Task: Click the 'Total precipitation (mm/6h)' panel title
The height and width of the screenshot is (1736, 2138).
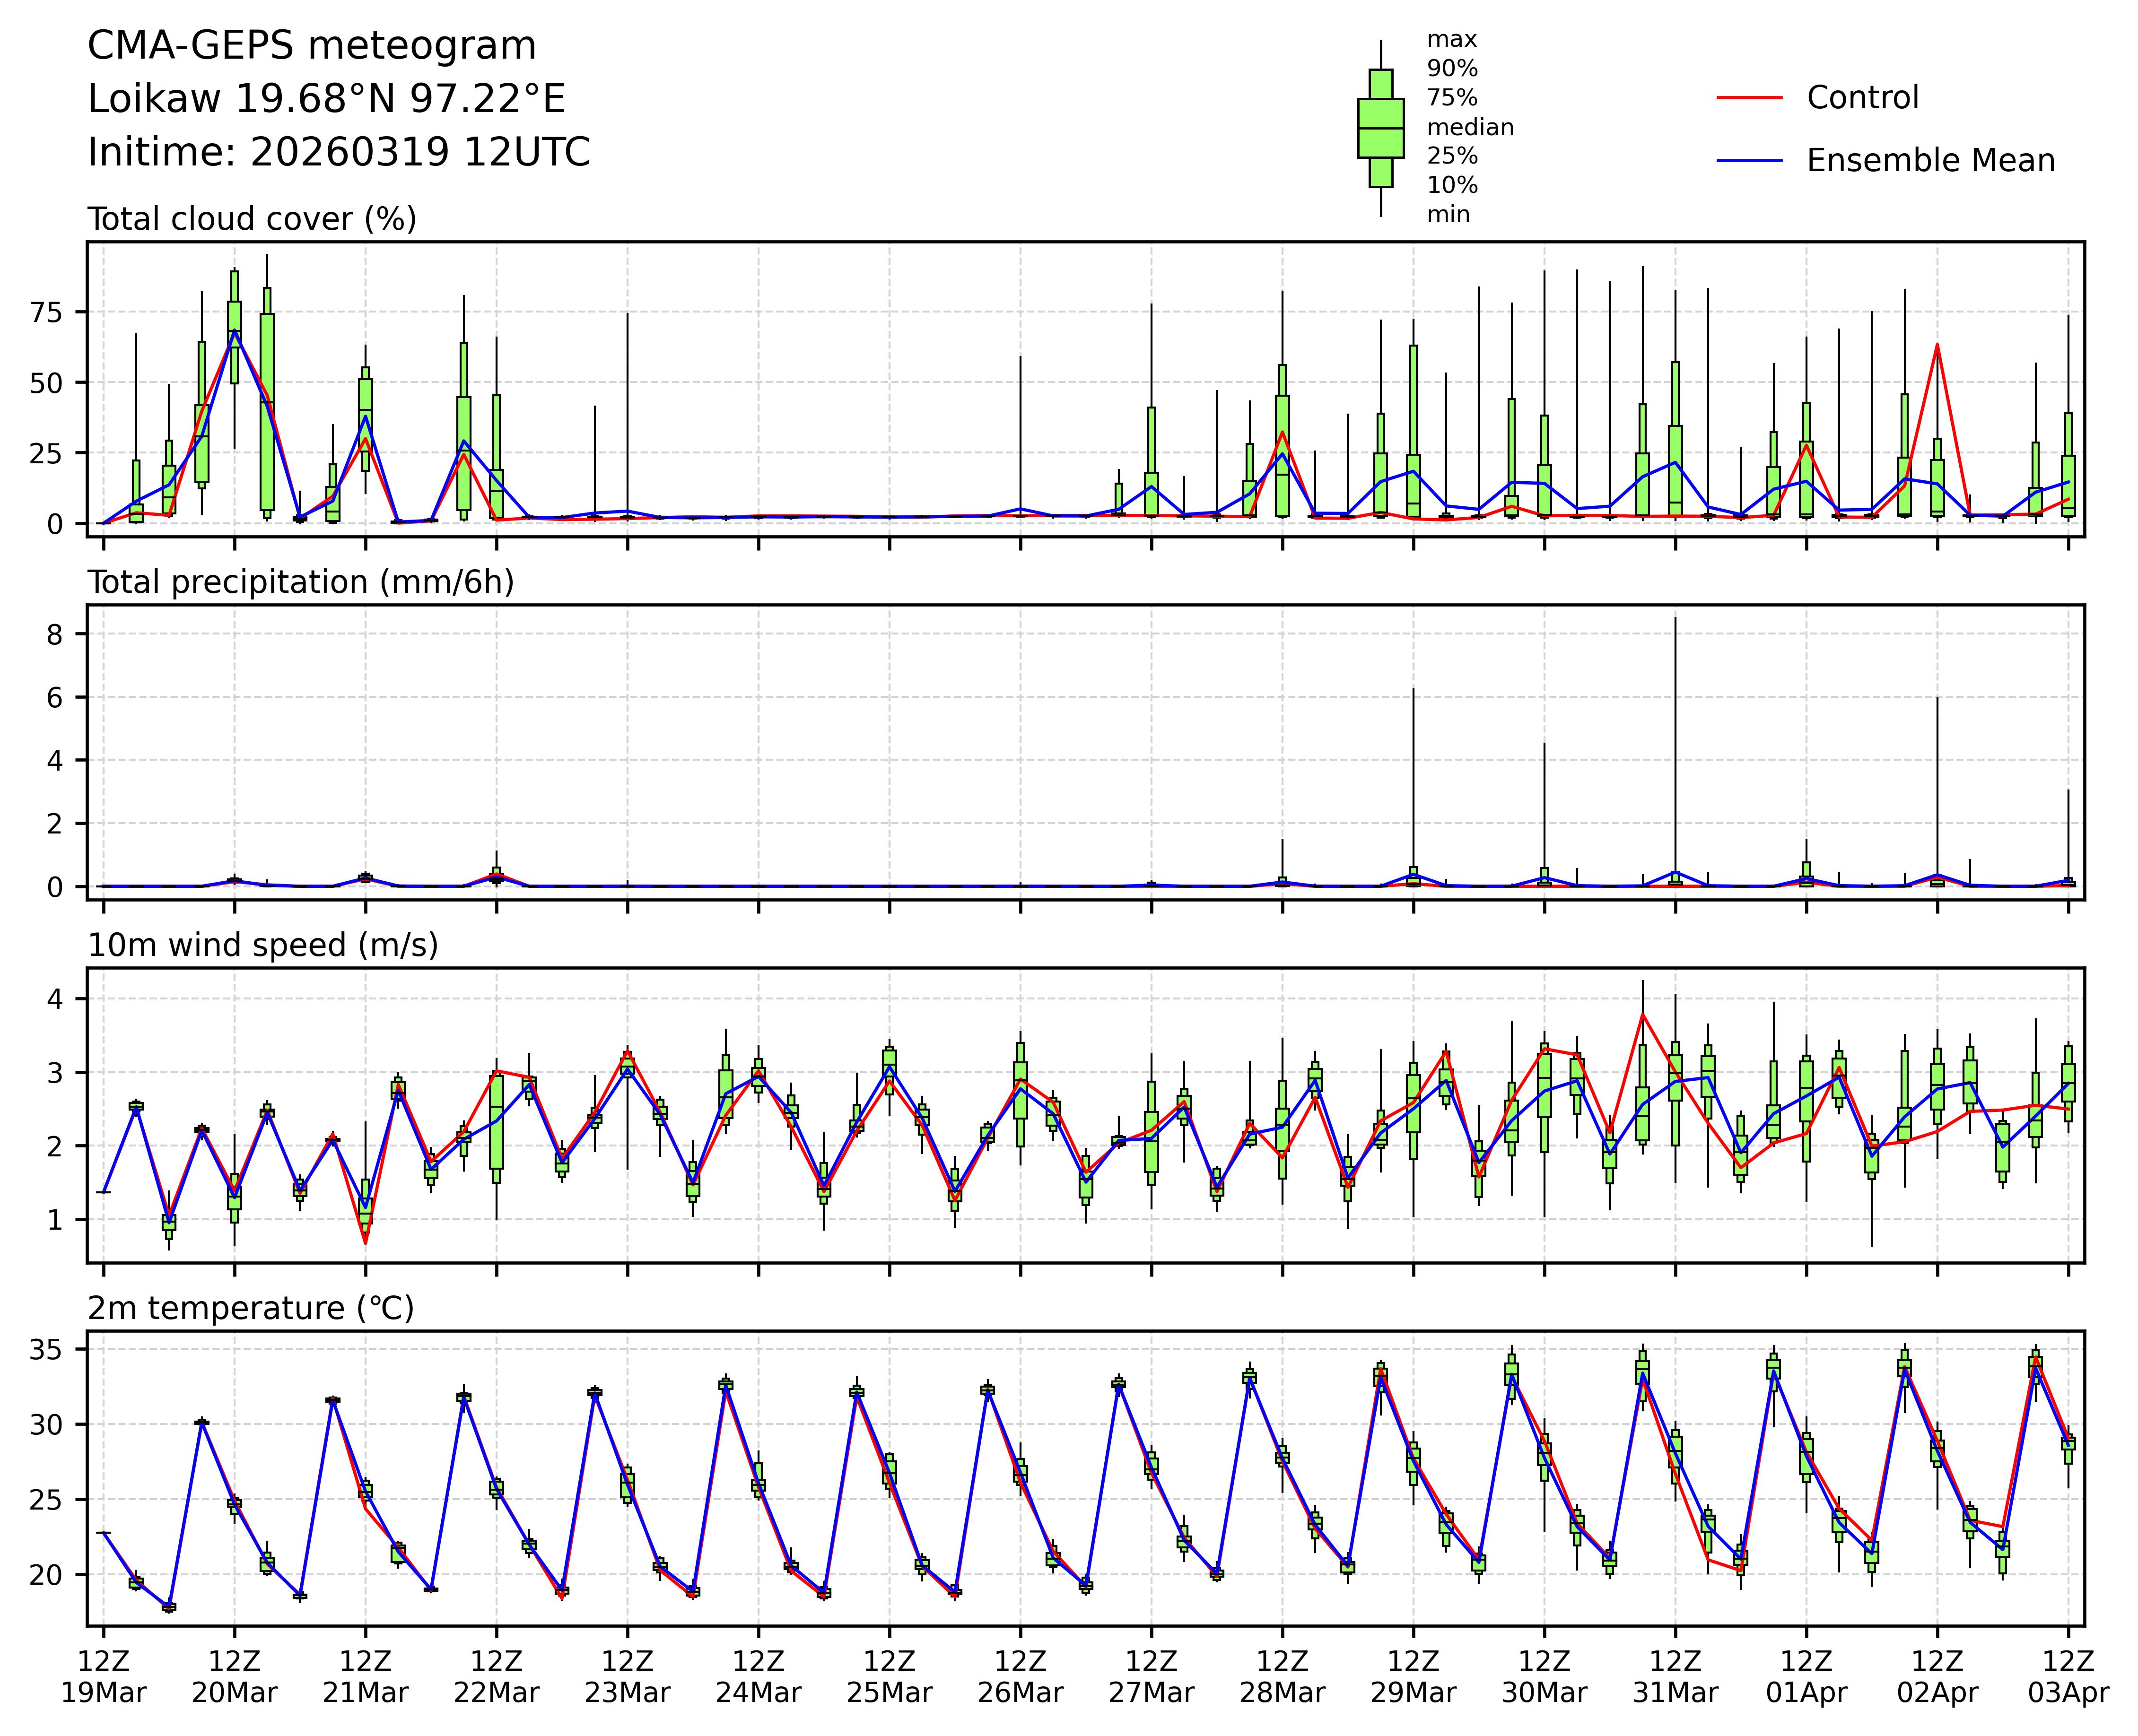Action: (300, 582)
